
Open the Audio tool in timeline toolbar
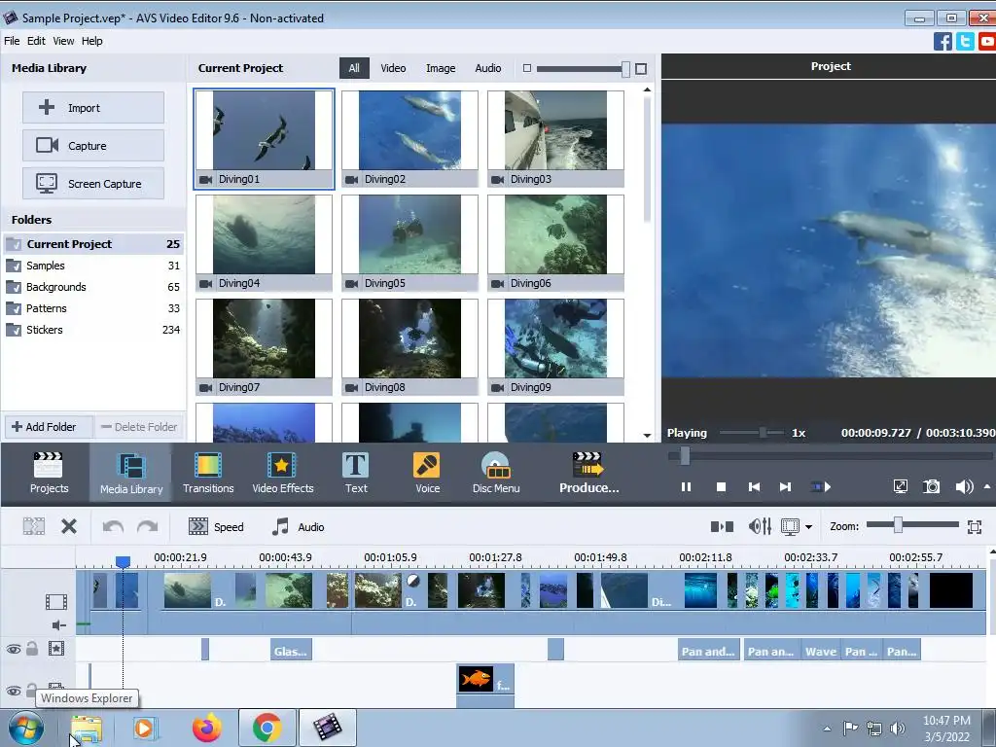pyautogui.click(x=298, y=526)
